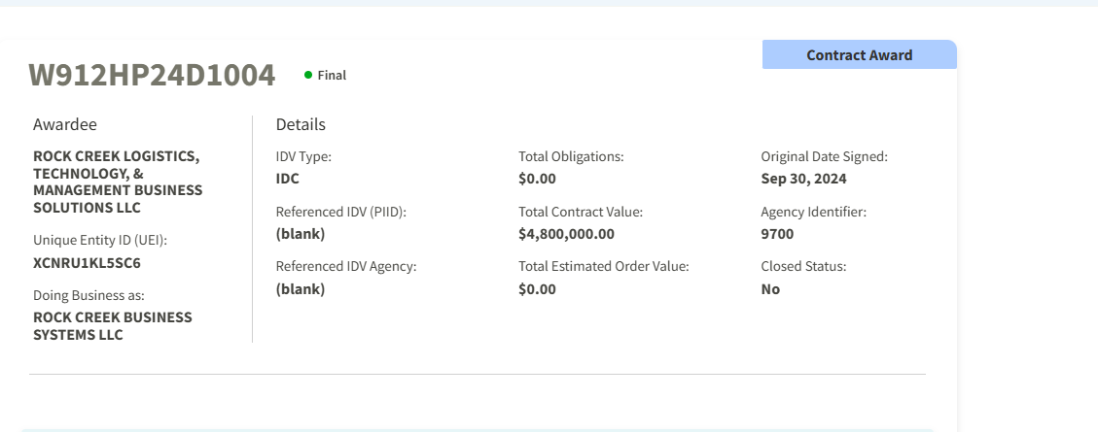
Task: Click the Awardee section heading
Action: (65, 124)
